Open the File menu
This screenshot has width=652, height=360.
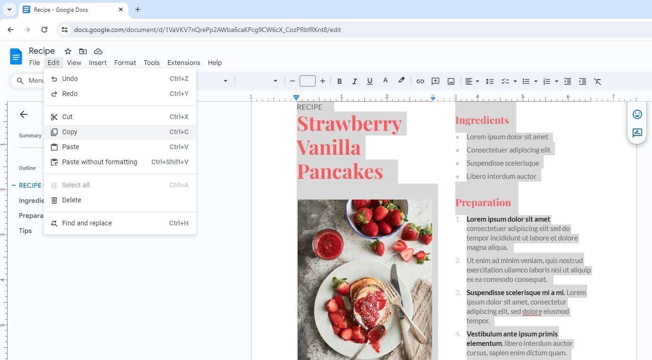pos(34,63)
